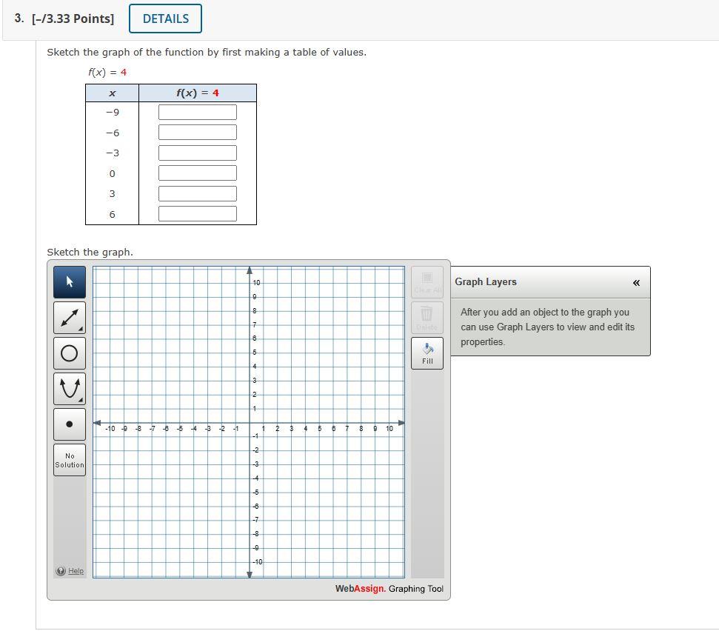Screen dimensions: 719x631
Task: Select the line drawing tool
Action: [x=69, y=317]
